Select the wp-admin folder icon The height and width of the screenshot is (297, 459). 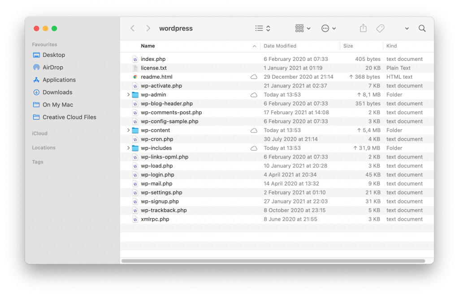tap(135, 95)
